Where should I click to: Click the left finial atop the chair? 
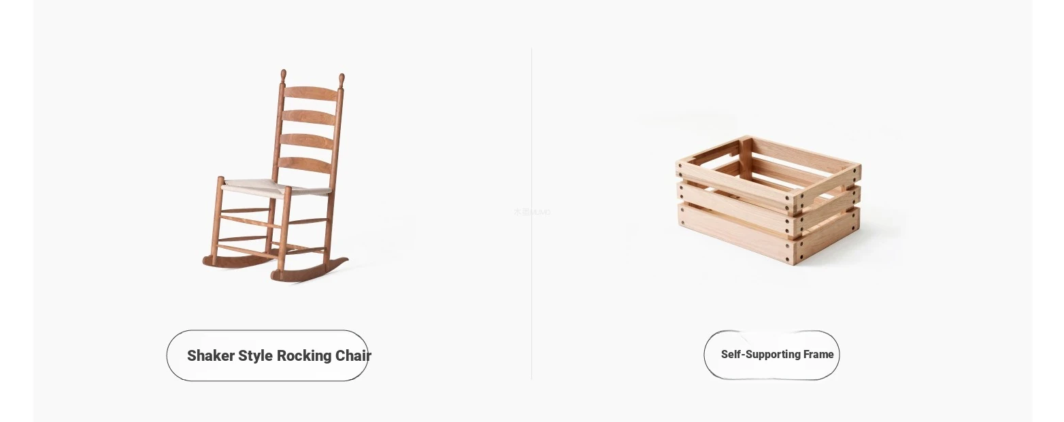(x=284, y=77)
